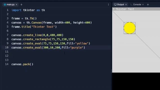Click the create_oval fill="purple" line

point(48,47)
